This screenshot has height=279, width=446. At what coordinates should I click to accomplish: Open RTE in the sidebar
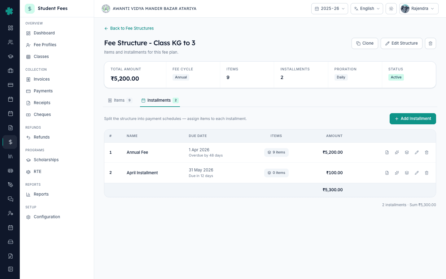pos(57,172)
